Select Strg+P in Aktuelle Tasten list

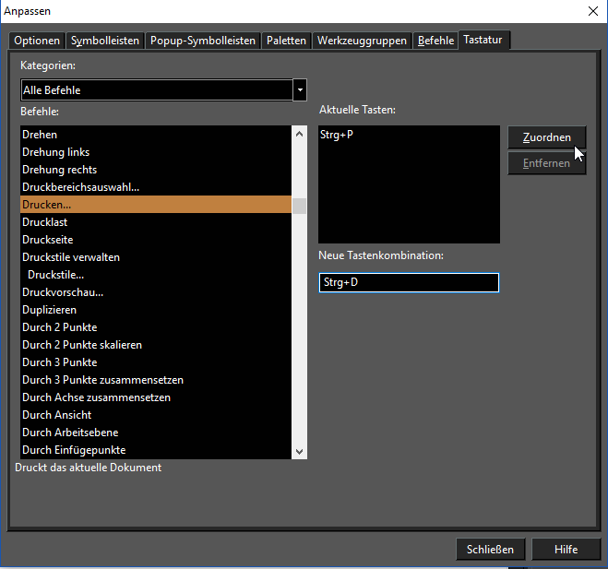409,135
